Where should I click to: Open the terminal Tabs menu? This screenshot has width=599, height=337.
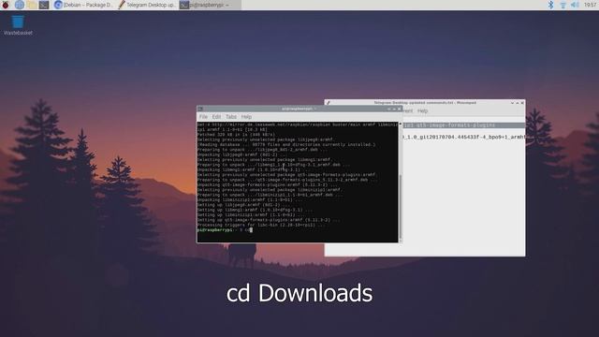coord(231,116)
